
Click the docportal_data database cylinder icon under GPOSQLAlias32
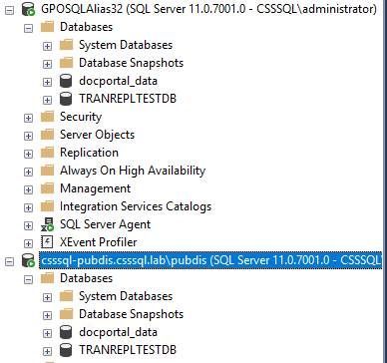point(66,81)
